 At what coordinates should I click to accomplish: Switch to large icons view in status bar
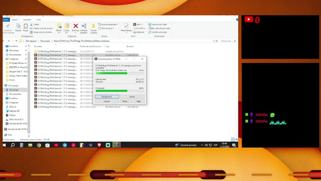pyautogui.click(x=236, y=140)
